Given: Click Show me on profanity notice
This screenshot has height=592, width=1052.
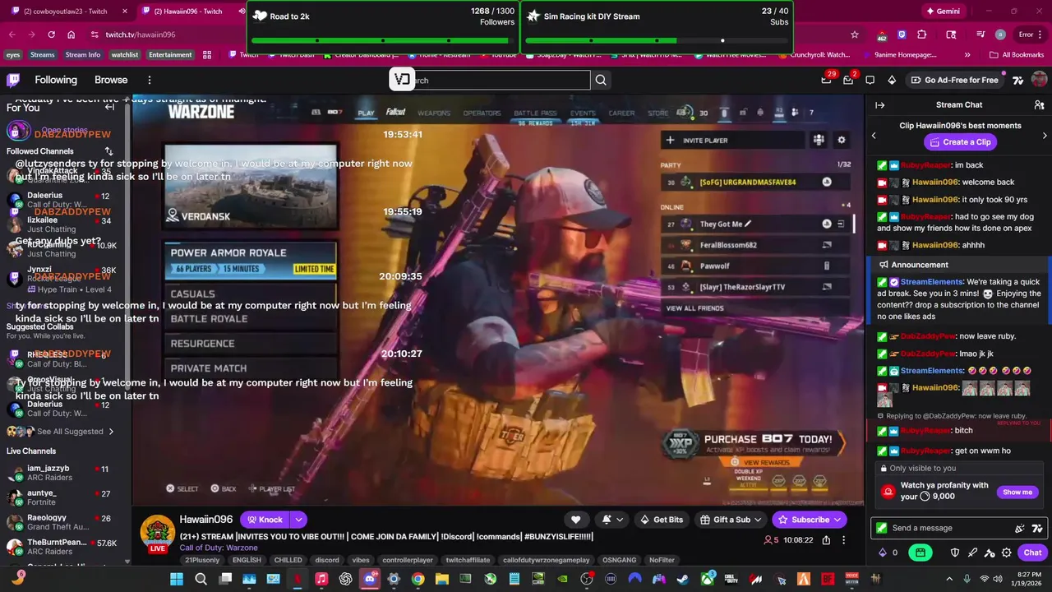Looking at the screenshot, I should pos(1017,493).
